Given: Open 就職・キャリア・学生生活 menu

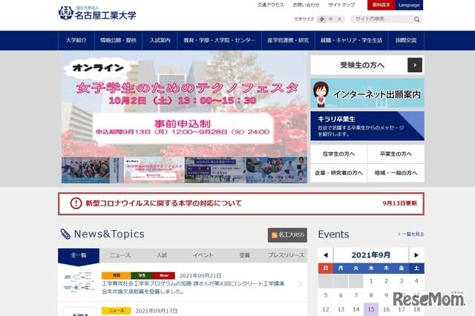Looking at the screenshot, I should 351,40.
